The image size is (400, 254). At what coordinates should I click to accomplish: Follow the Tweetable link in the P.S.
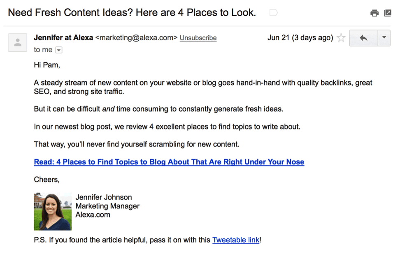(x=236, y=240)
